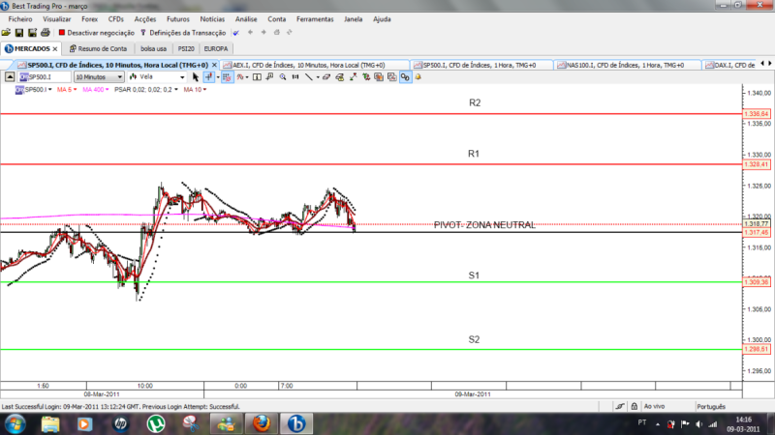Image resolution: width=775 pixels, height=435 pixels.
Task: Click the buy/sell arrows trading icon
Action: (x=366, y=77)
